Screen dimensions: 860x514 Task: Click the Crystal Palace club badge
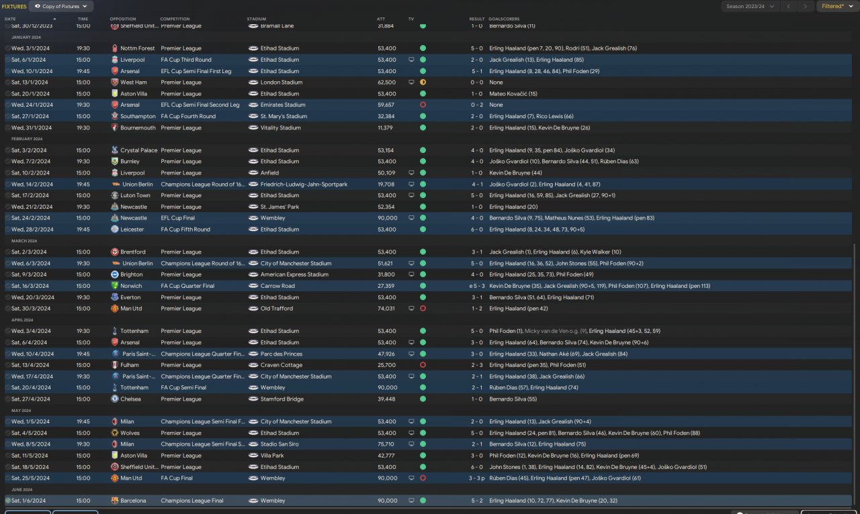[x=114, y=150]
